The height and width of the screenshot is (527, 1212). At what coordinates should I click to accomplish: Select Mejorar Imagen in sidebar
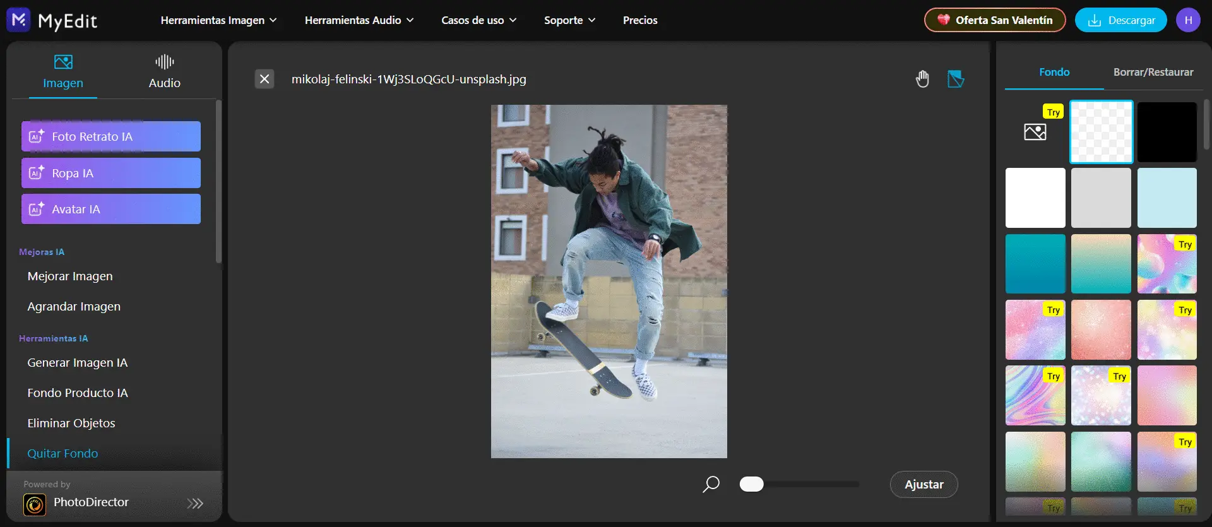coord(70,276)
